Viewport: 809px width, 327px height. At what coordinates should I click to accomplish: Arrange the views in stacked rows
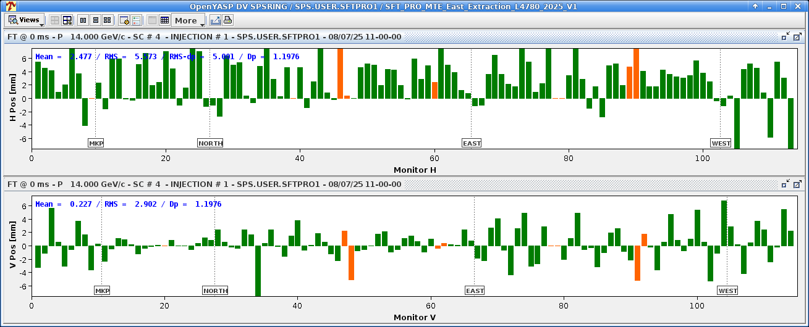[96, 20]
